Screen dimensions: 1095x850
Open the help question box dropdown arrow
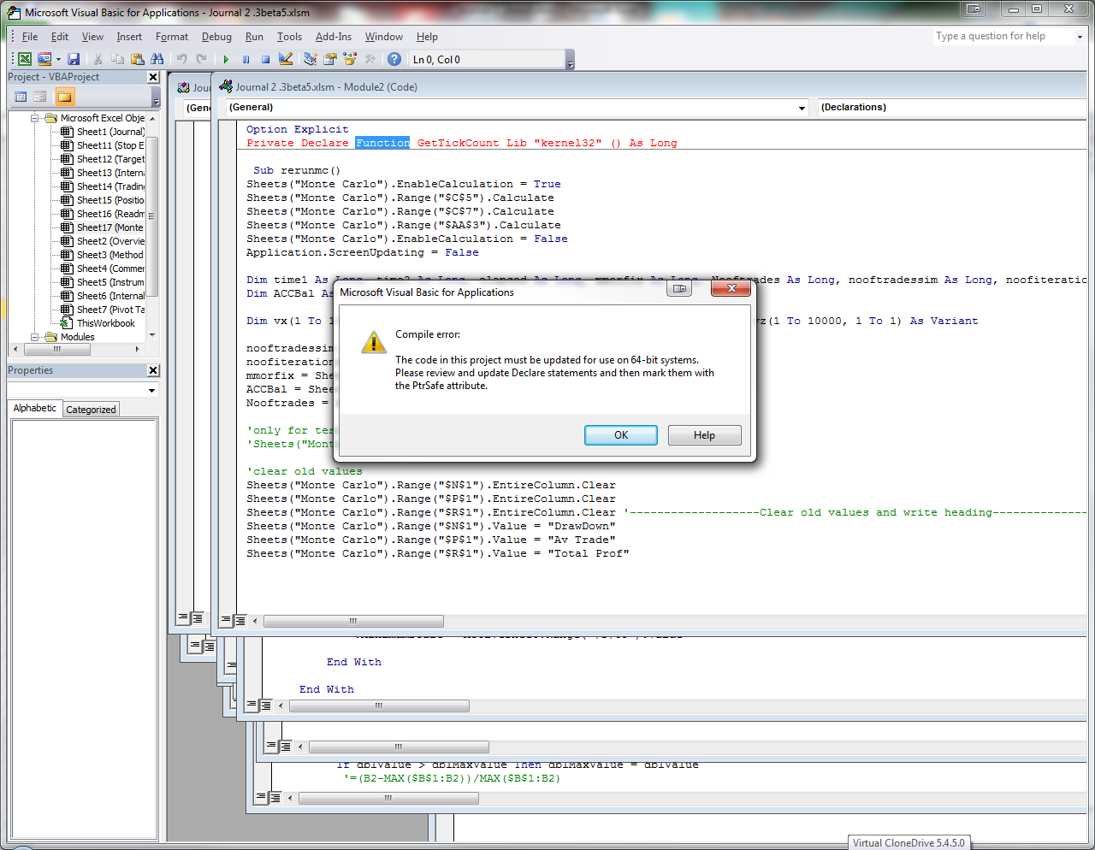[x=1080, y=37]
